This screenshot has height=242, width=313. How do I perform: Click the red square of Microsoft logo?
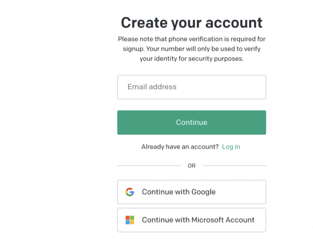128,218
